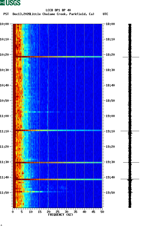Click the '50' frequency axis label
Viewport: 141px width, 228px height.
(102, 212)
